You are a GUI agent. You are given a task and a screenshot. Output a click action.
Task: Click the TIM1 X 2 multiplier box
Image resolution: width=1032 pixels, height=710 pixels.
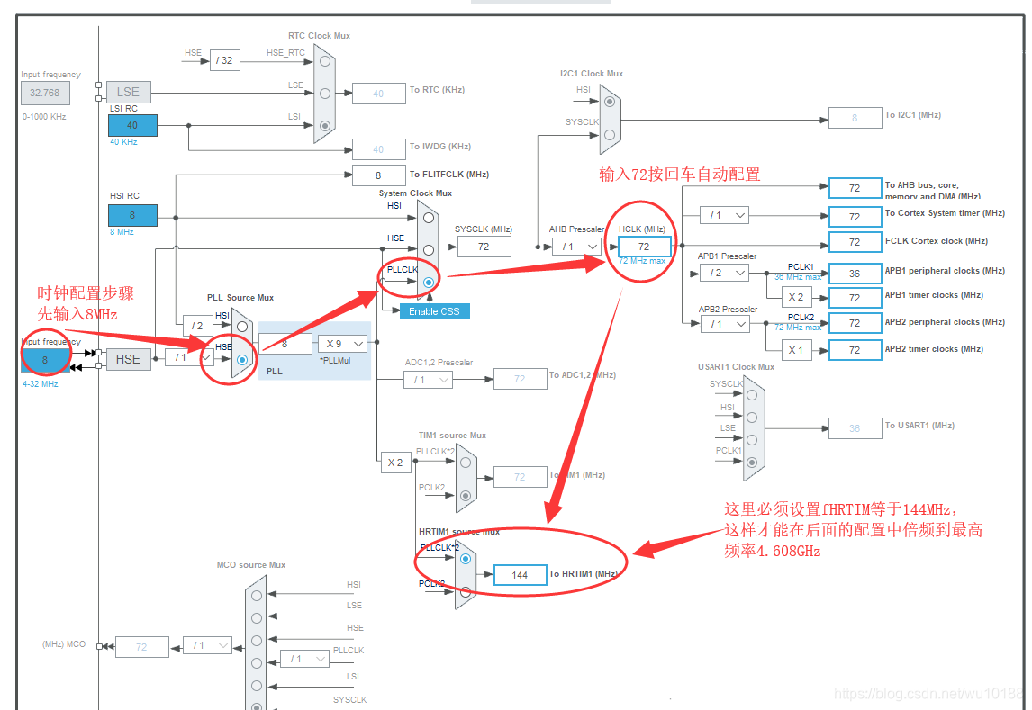pyautogui.click(x=395, y=463)
